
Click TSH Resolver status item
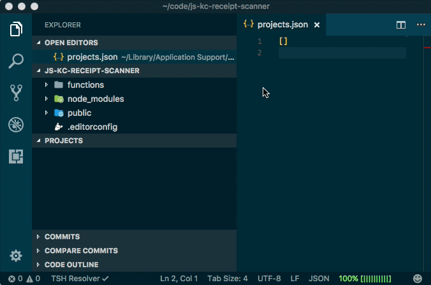coord(80,279)
